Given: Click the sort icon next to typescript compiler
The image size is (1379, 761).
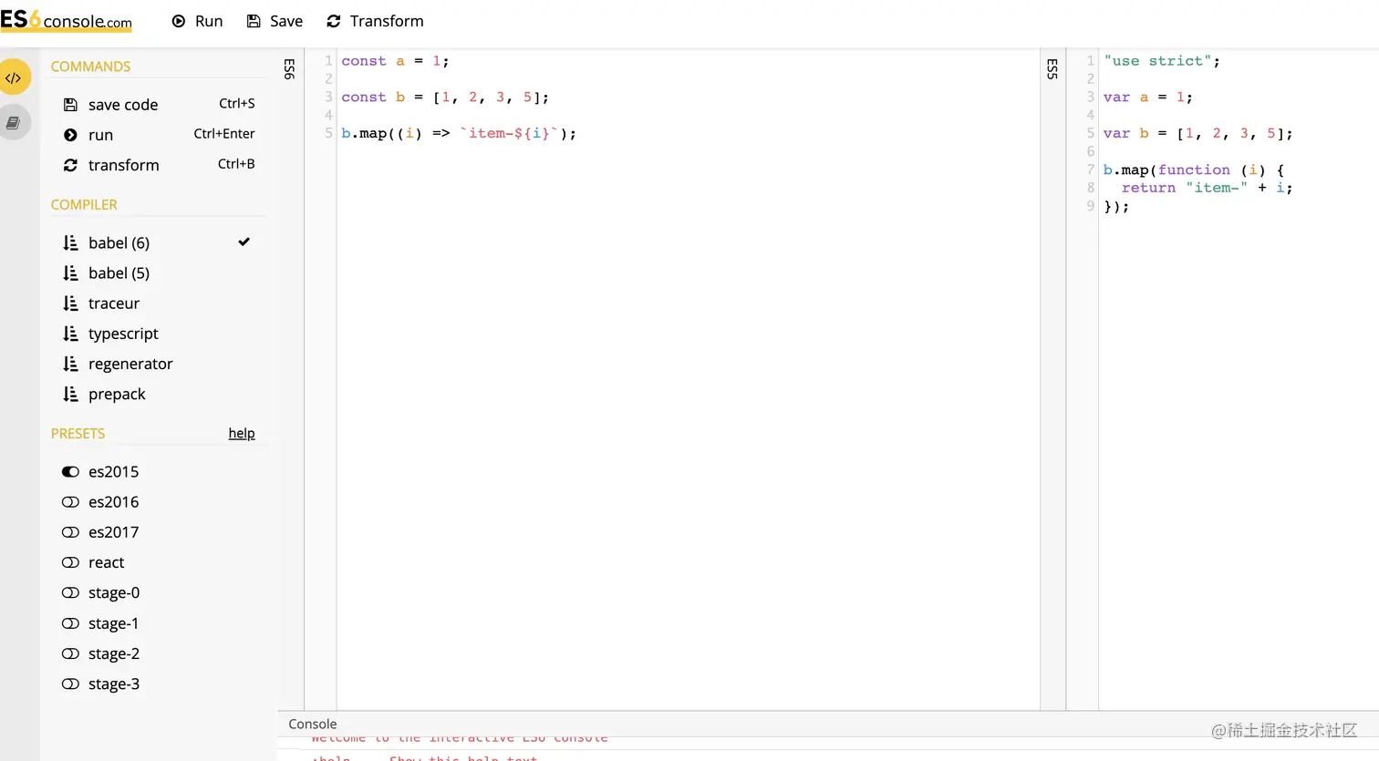Looking at the screenshot, I should 71,334.
